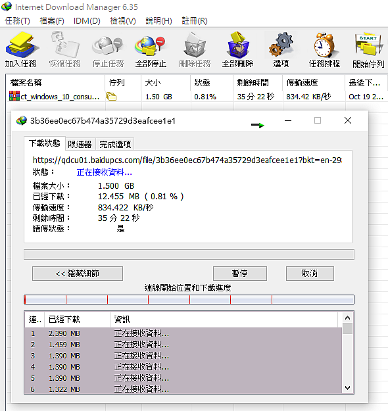The image size is (388, 411).
Task: Open the 檔案(F) menu
Action: 52,21
